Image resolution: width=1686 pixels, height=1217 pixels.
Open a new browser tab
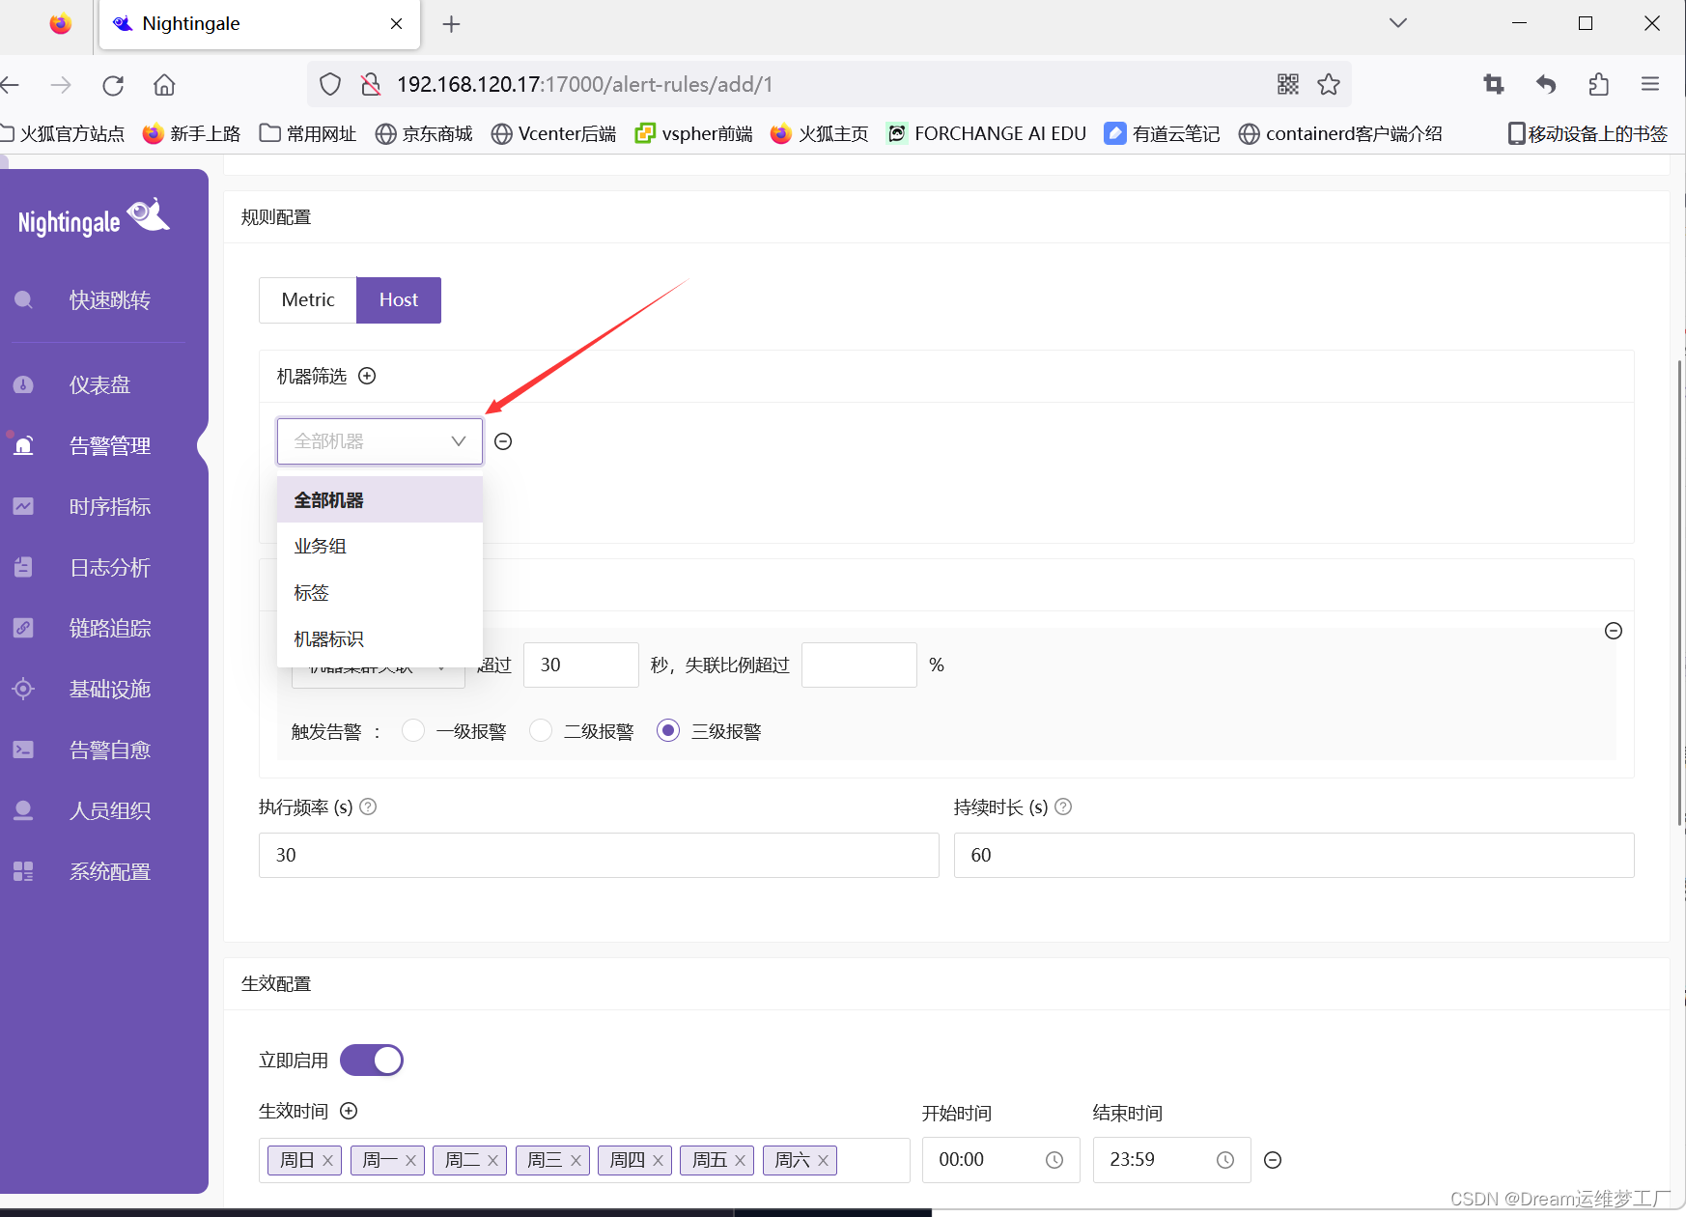(451, 24)
